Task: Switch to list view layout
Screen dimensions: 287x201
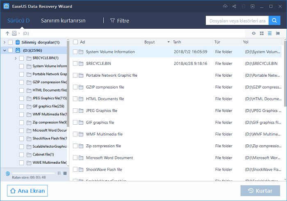Action: (x=269, y=33)
